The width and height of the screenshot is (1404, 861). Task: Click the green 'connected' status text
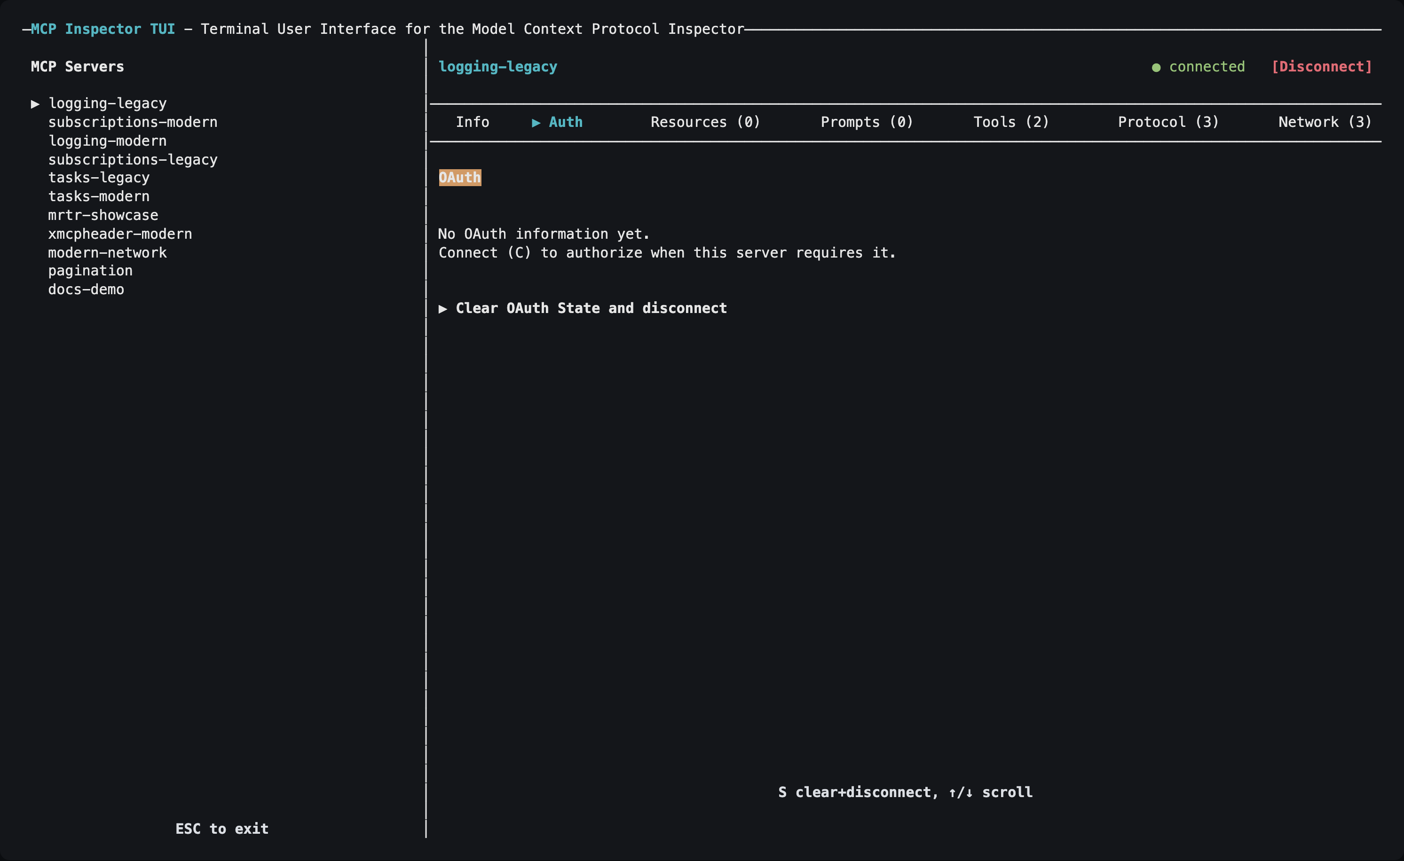(x=1207, y=67)
